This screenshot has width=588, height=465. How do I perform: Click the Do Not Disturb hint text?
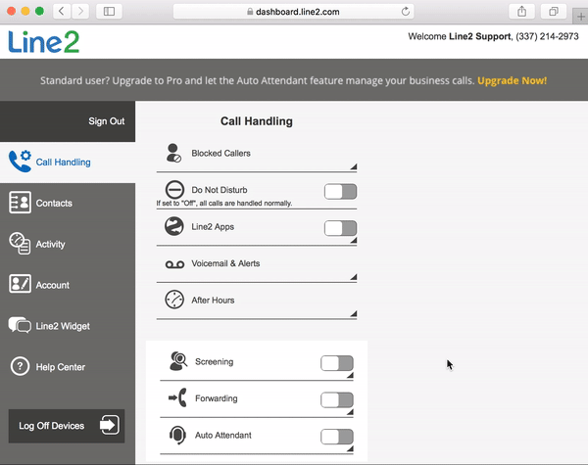click(224, 203)
